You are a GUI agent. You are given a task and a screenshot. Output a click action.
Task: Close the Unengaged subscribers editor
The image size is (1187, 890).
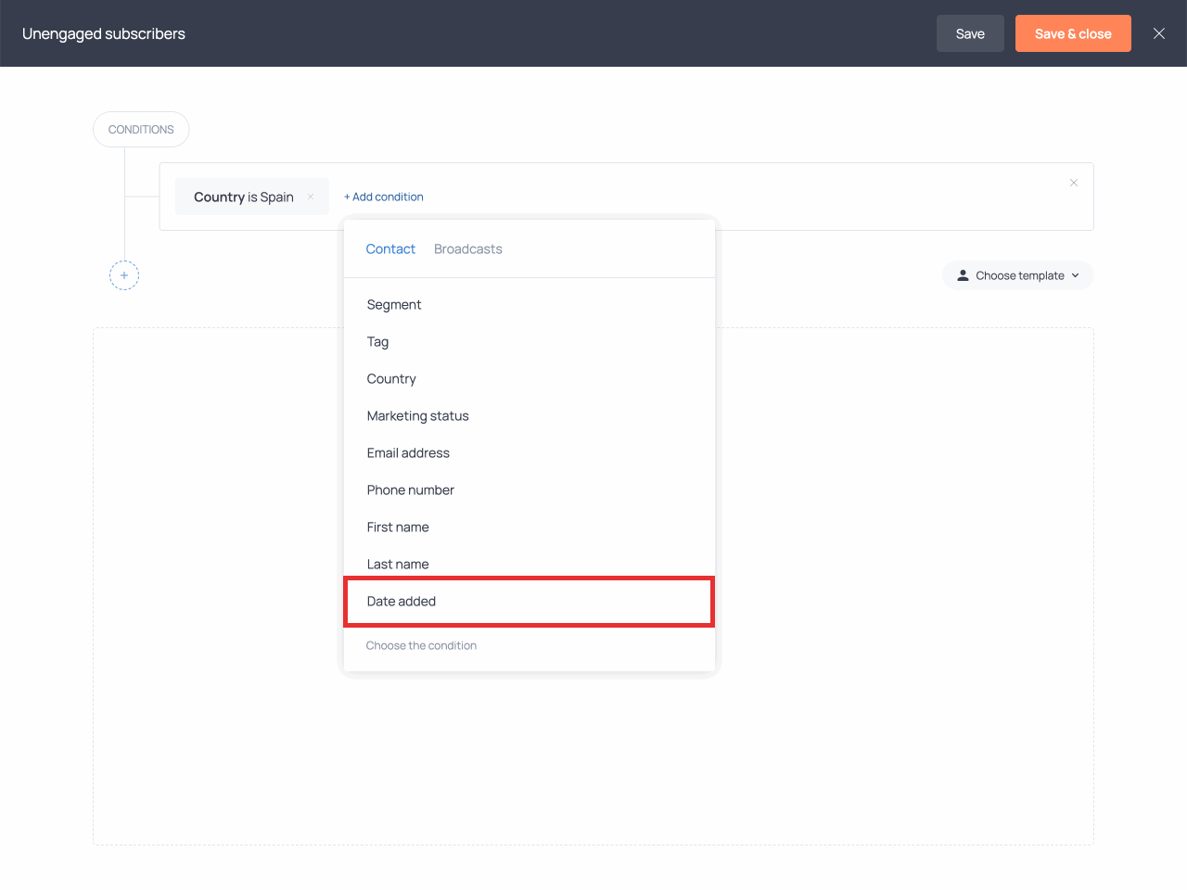[x=1158, y=33]
